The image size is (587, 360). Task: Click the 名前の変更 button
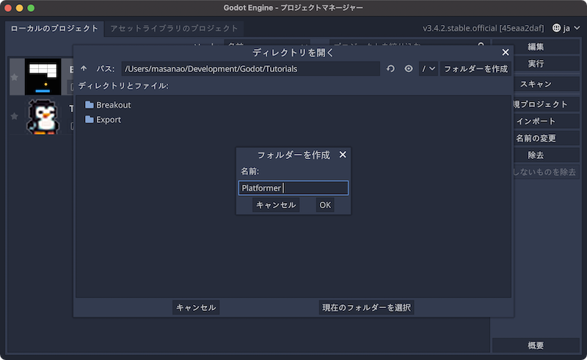point(536,139)
